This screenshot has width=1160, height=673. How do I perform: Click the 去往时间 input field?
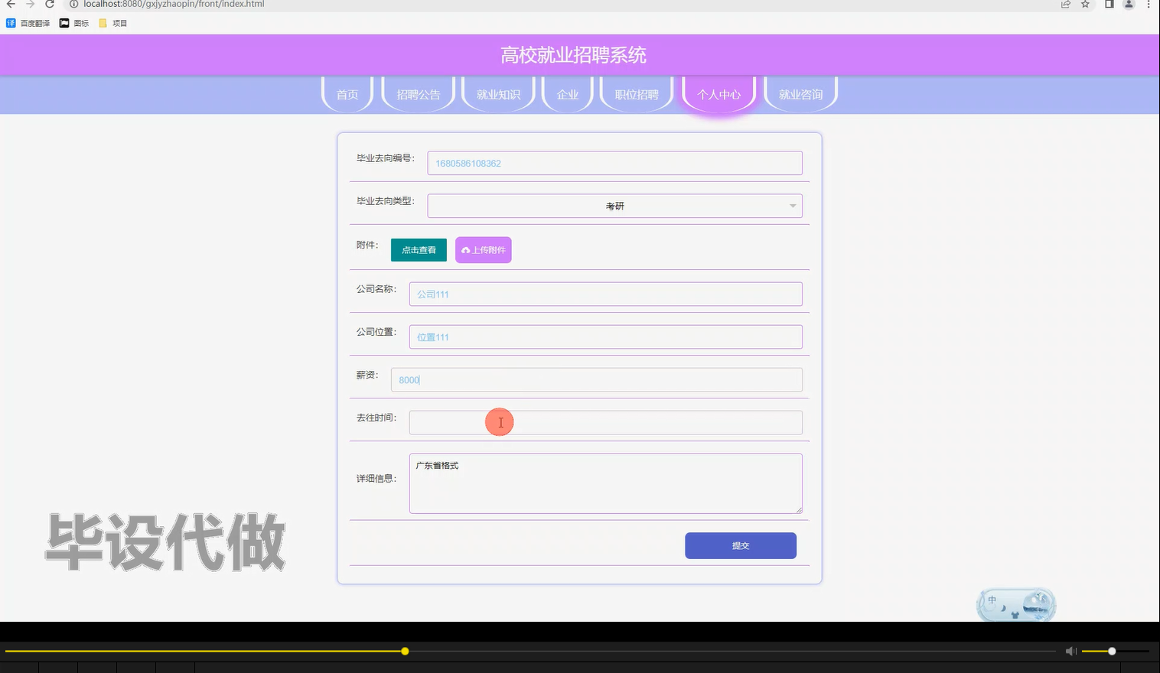pos(605,422)
